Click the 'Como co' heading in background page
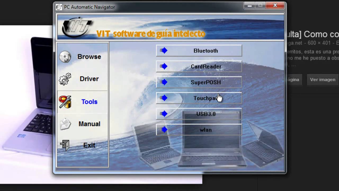This screenshot has height=191, width=339. (321, 34)
